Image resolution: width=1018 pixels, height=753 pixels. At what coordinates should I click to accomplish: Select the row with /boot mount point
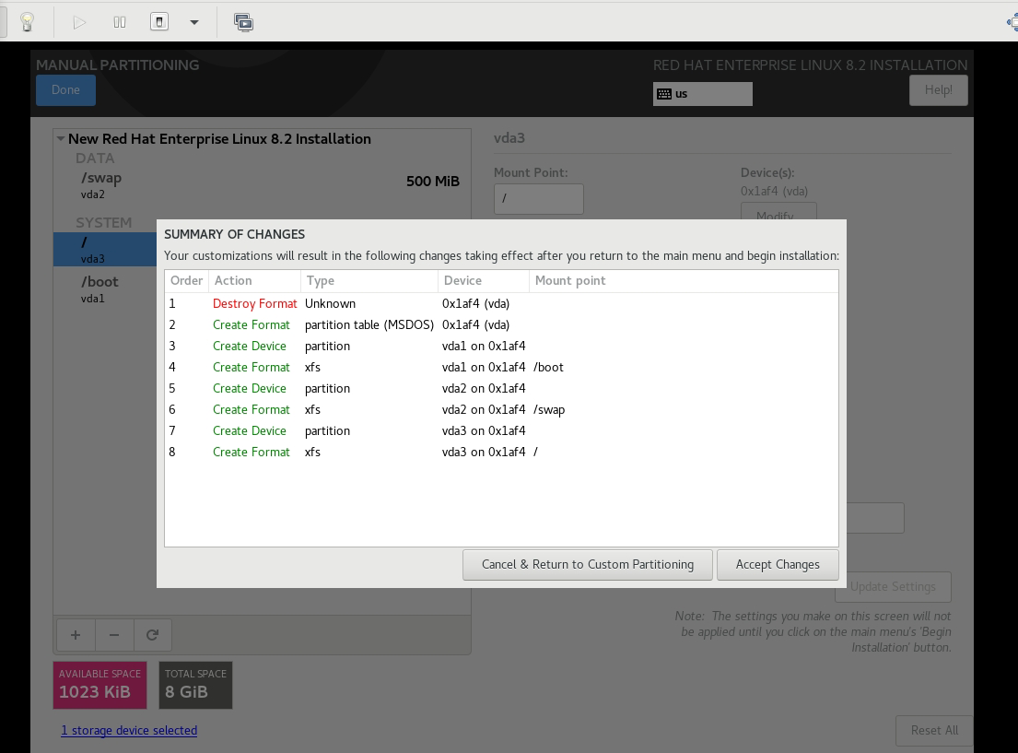(501, 367)
